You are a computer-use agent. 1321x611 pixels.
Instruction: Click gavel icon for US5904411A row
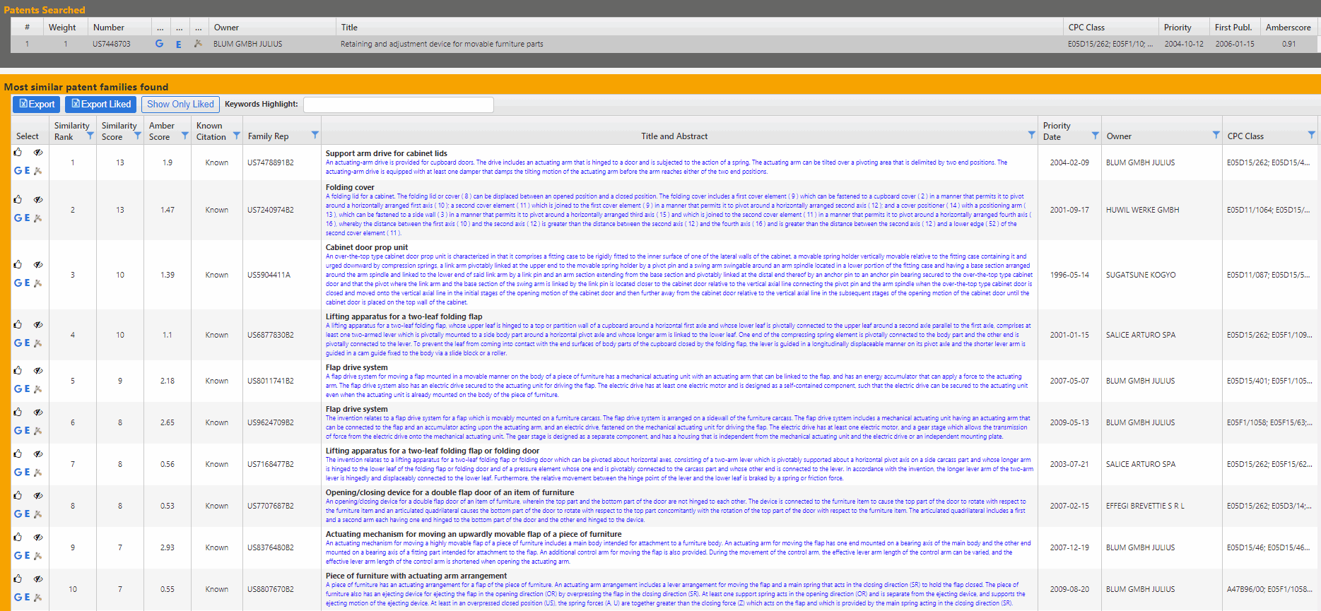click(38, 283)
